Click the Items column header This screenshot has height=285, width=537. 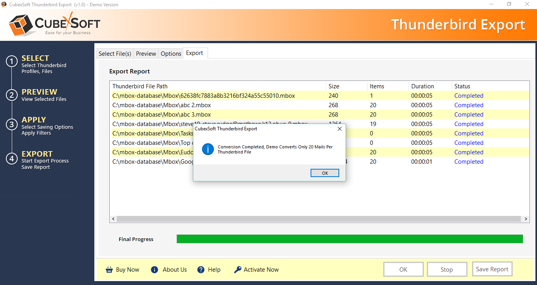[x=388, y=86]
